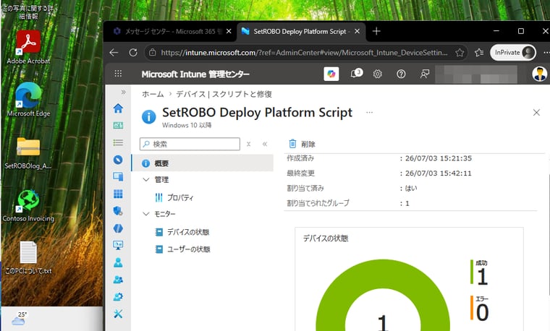Open the more options ellipsis beside title

[369, 113]
